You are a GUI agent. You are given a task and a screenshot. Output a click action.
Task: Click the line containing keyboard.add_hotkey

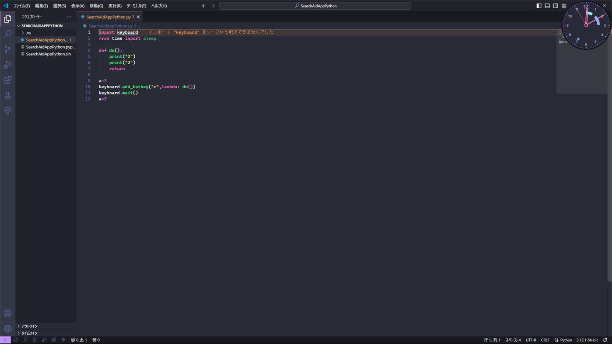coord(147,87)
